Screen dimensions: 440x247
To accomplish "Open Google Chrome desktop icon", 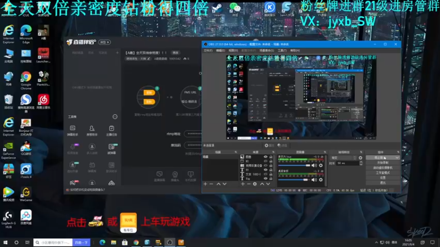I will [x=26, y=80].
